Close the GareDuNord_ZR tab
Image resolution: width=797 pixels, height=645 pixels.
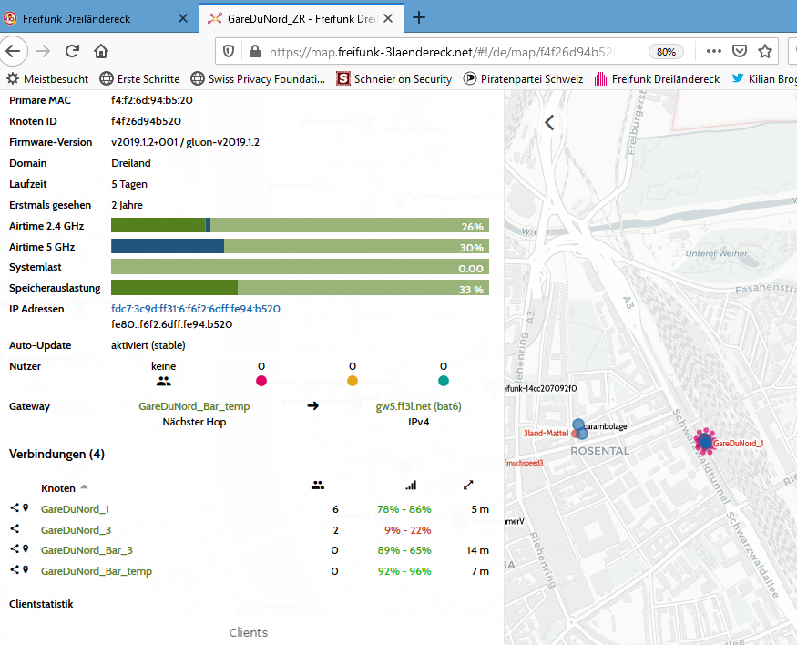pos(388,18)
